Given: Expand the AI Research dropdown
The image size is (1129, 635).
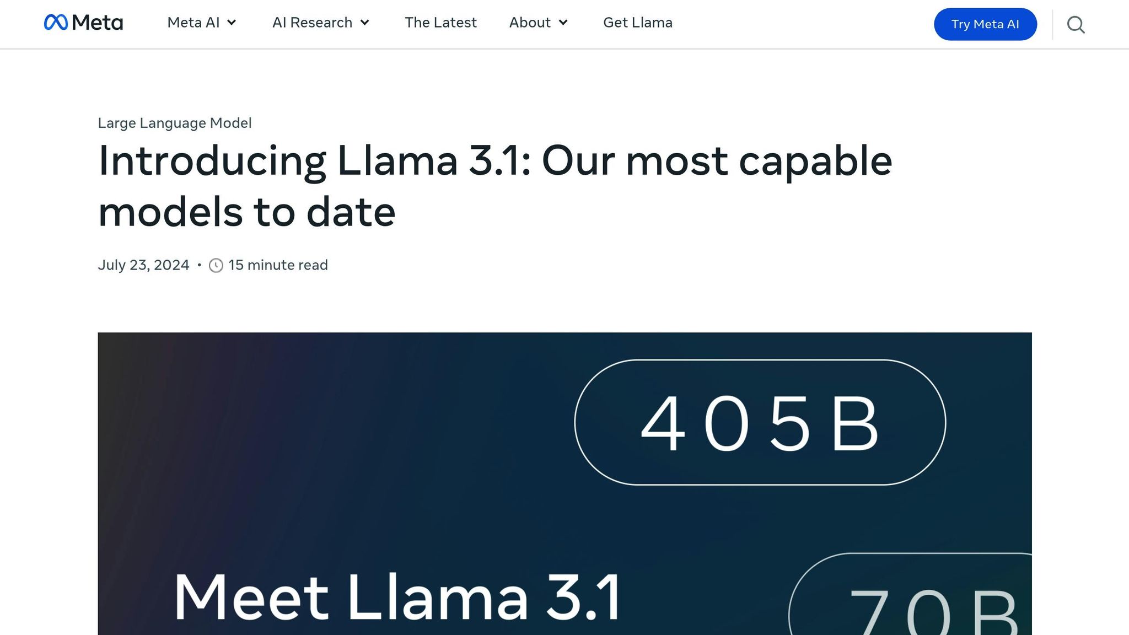Looking at the screenshot, I should pyautogui.click(x=313, y=23).
